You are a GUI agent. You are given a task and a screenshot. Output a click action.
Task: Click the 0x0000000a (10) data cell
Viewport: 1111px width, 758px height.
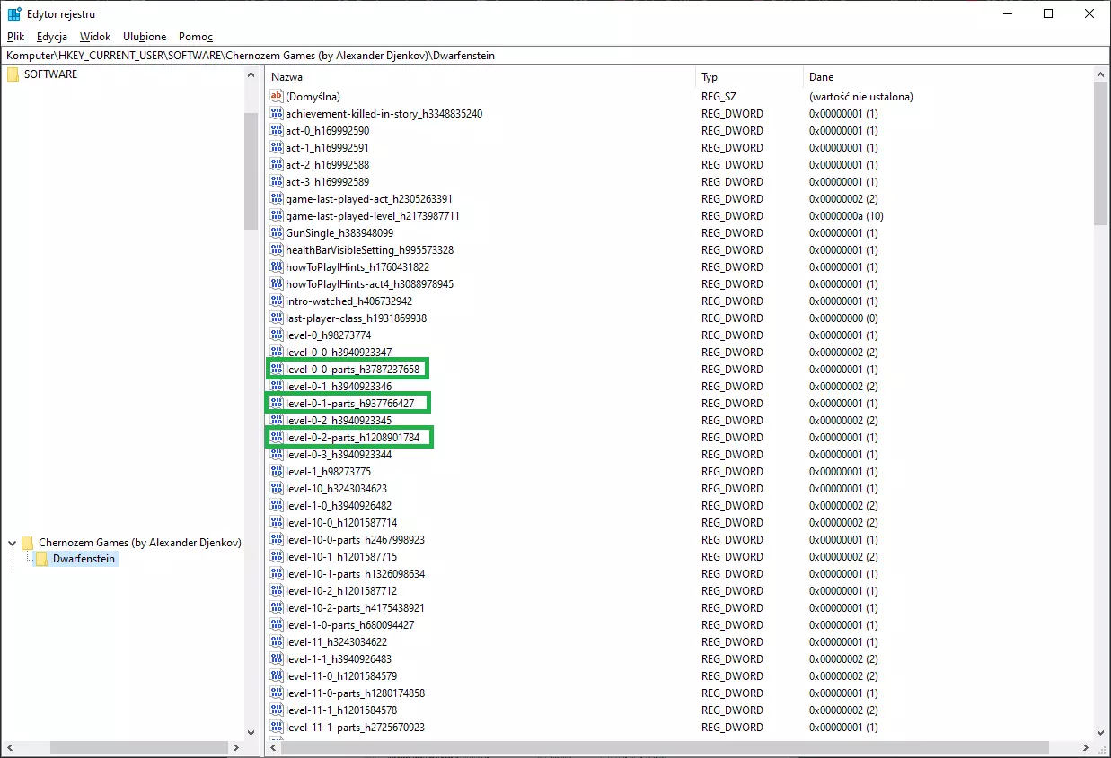pyautogui.click(x=846, y=215)
